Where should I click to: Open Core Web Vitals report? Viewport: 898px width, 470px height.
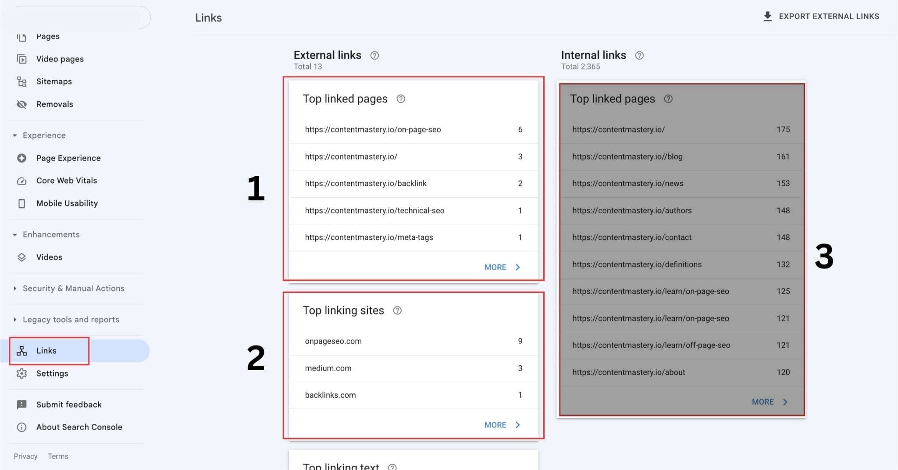click(x=67, y=181)
